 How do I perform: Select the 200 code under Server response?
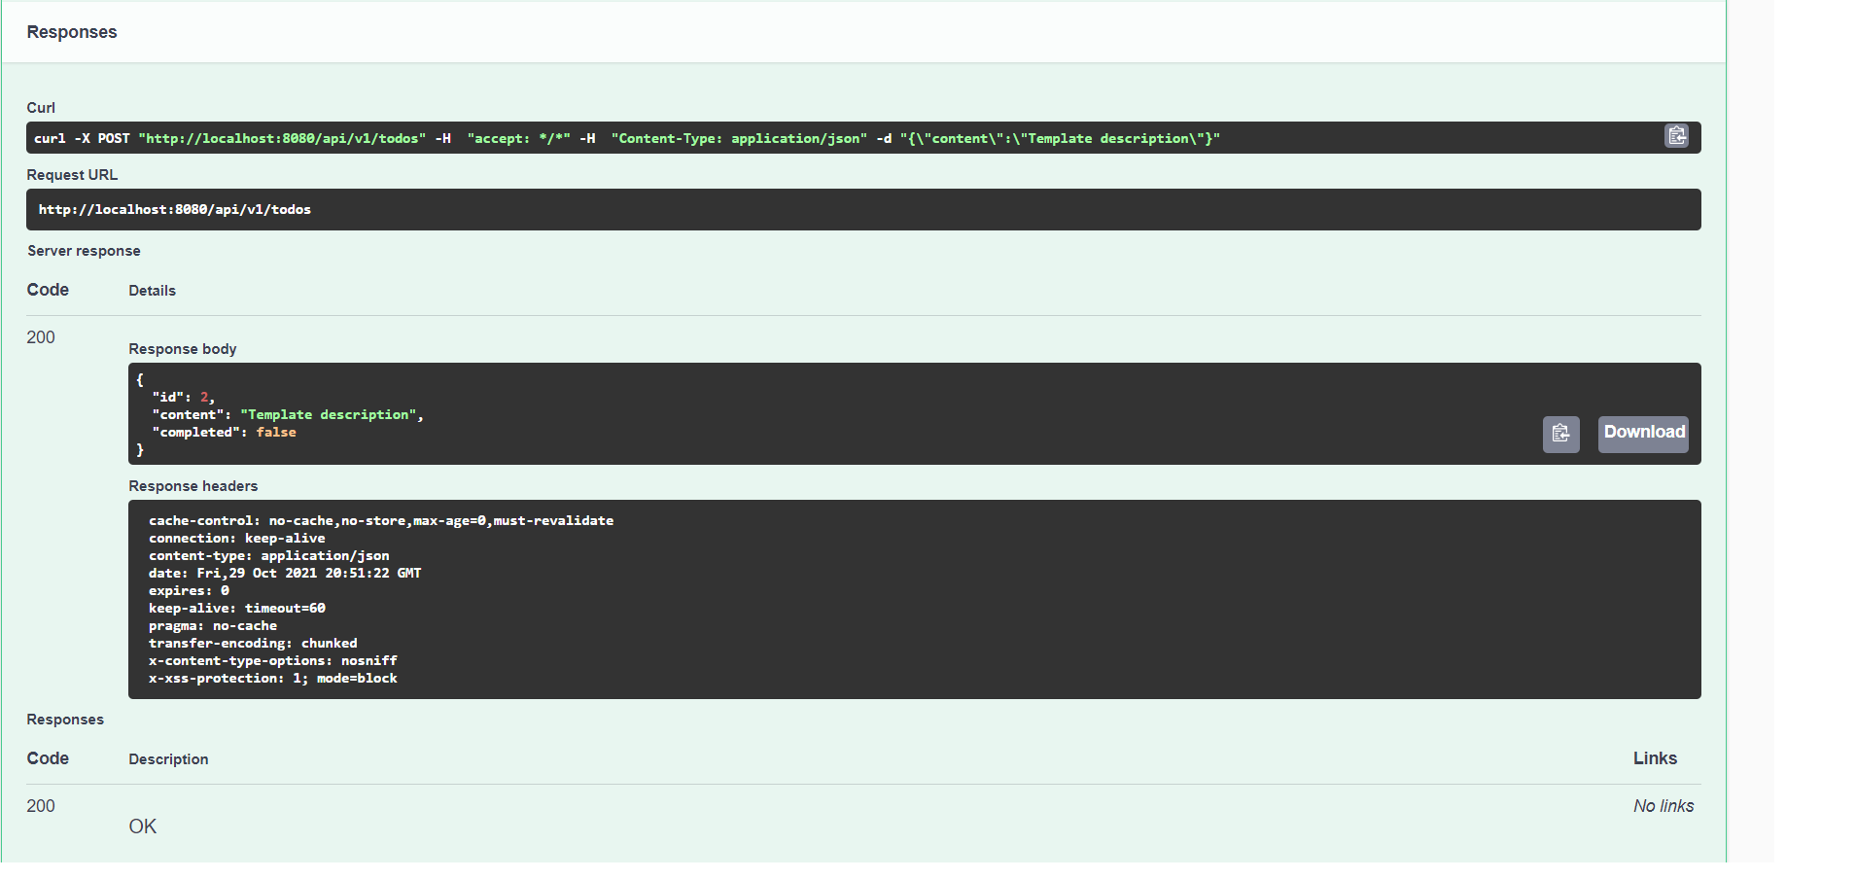[x=41, y=336]
